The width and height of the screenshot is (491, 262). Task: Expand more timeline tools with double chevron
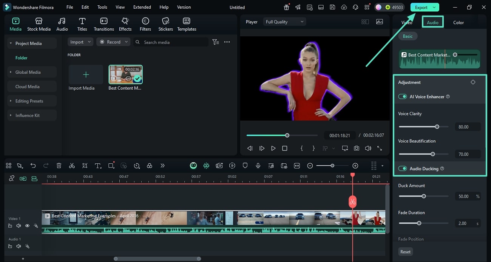pyautogui.click(x=162, y=166)
